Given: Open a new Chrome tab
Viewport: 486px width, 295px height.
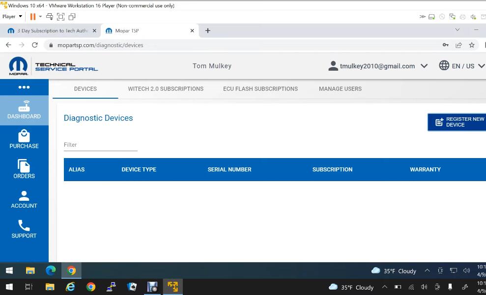Looking at the screenshot, I should coord(208,30).
